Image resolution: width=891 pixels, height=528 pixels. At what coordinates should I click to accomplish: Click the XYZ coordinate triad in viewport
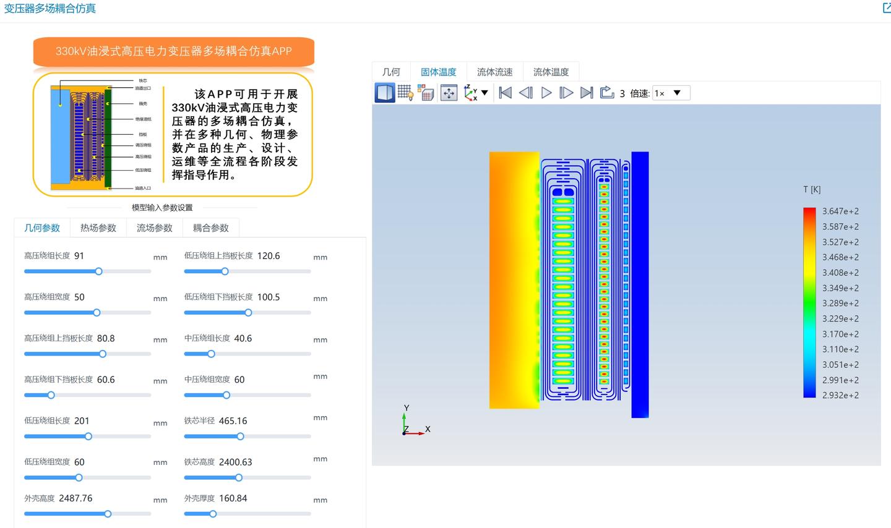point(415,421)
